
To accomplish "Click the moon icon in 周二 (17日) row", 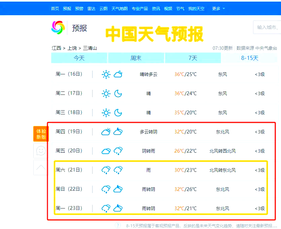I will tap(118, 93).
